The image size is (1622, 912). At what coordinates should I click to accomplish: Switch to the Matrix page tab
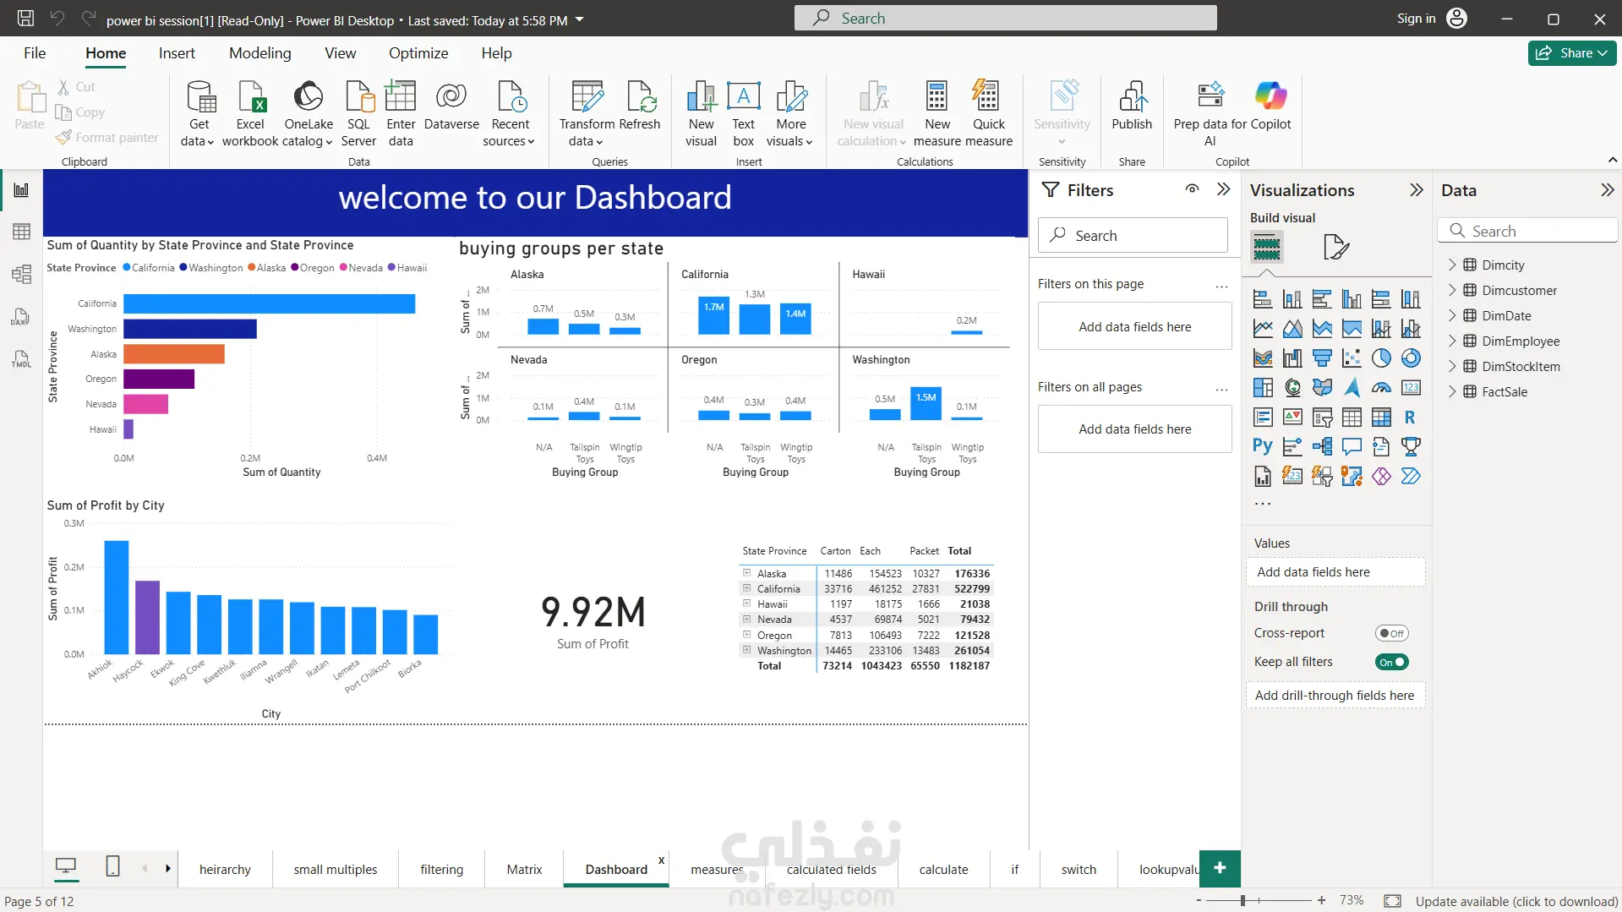[x=524, y=869]
